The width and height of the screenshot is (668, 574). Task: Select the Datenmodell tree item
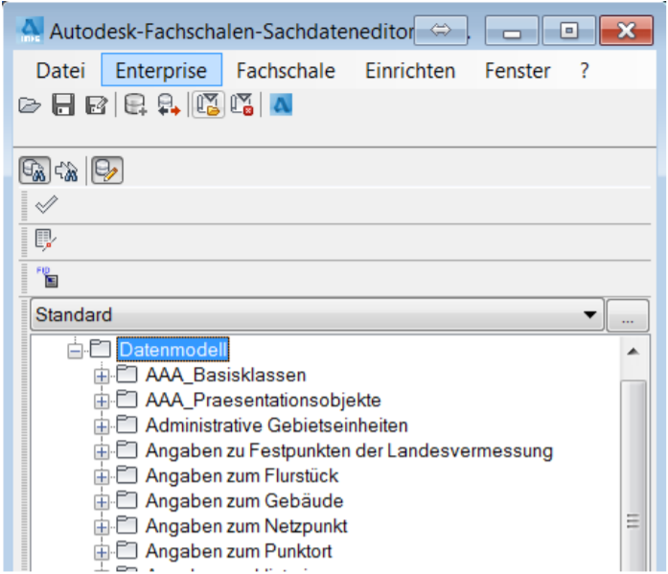coord(173,350)
